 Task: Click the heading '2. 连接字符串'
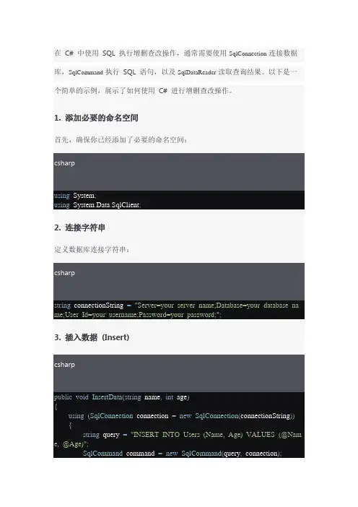[x=80, y=227]
